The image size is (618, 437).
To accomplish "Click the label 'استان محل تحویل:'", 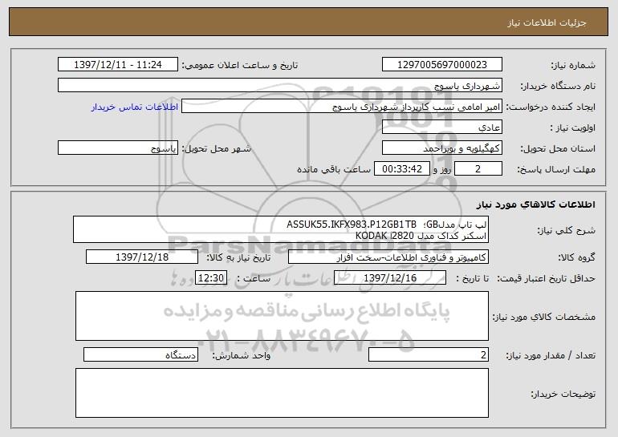I will (x=558, y=148).
